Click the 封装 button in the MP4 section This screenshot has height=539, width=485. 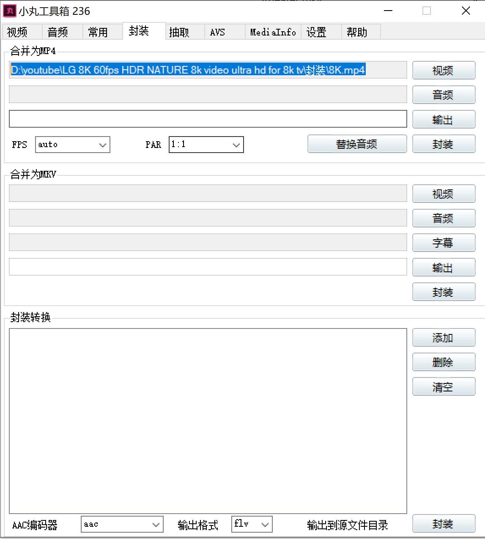click(444, 144)
